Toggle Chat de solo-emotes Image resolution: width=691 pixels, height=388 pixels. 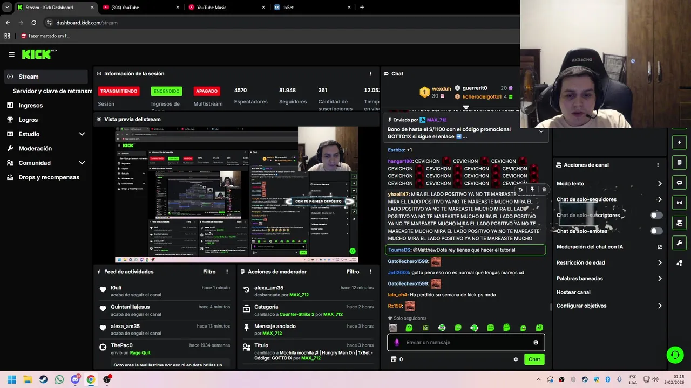[656, 231]
